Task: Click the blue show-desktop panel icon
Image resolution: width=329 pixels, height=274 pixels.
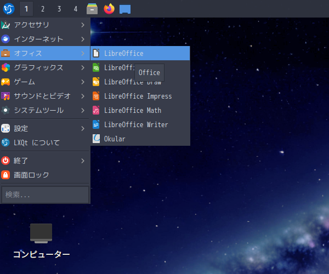Action: [x=125, y=9]
